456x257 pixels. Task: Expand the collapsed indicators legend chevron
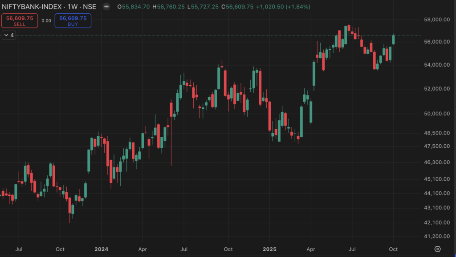point(6,35)
